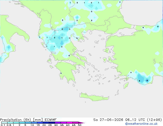
Task: Click the legend value label '0.1'
Action: click(3, 125)
